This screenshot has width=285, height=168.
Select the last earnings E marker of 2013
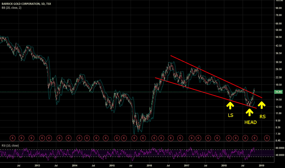coord(68,138)
